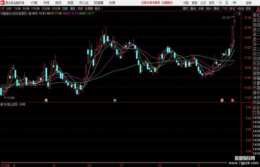Click the MA60: 16.77 label
This screenshot has height=167, width=260.
pyautogui.click(x=87, y=13)
